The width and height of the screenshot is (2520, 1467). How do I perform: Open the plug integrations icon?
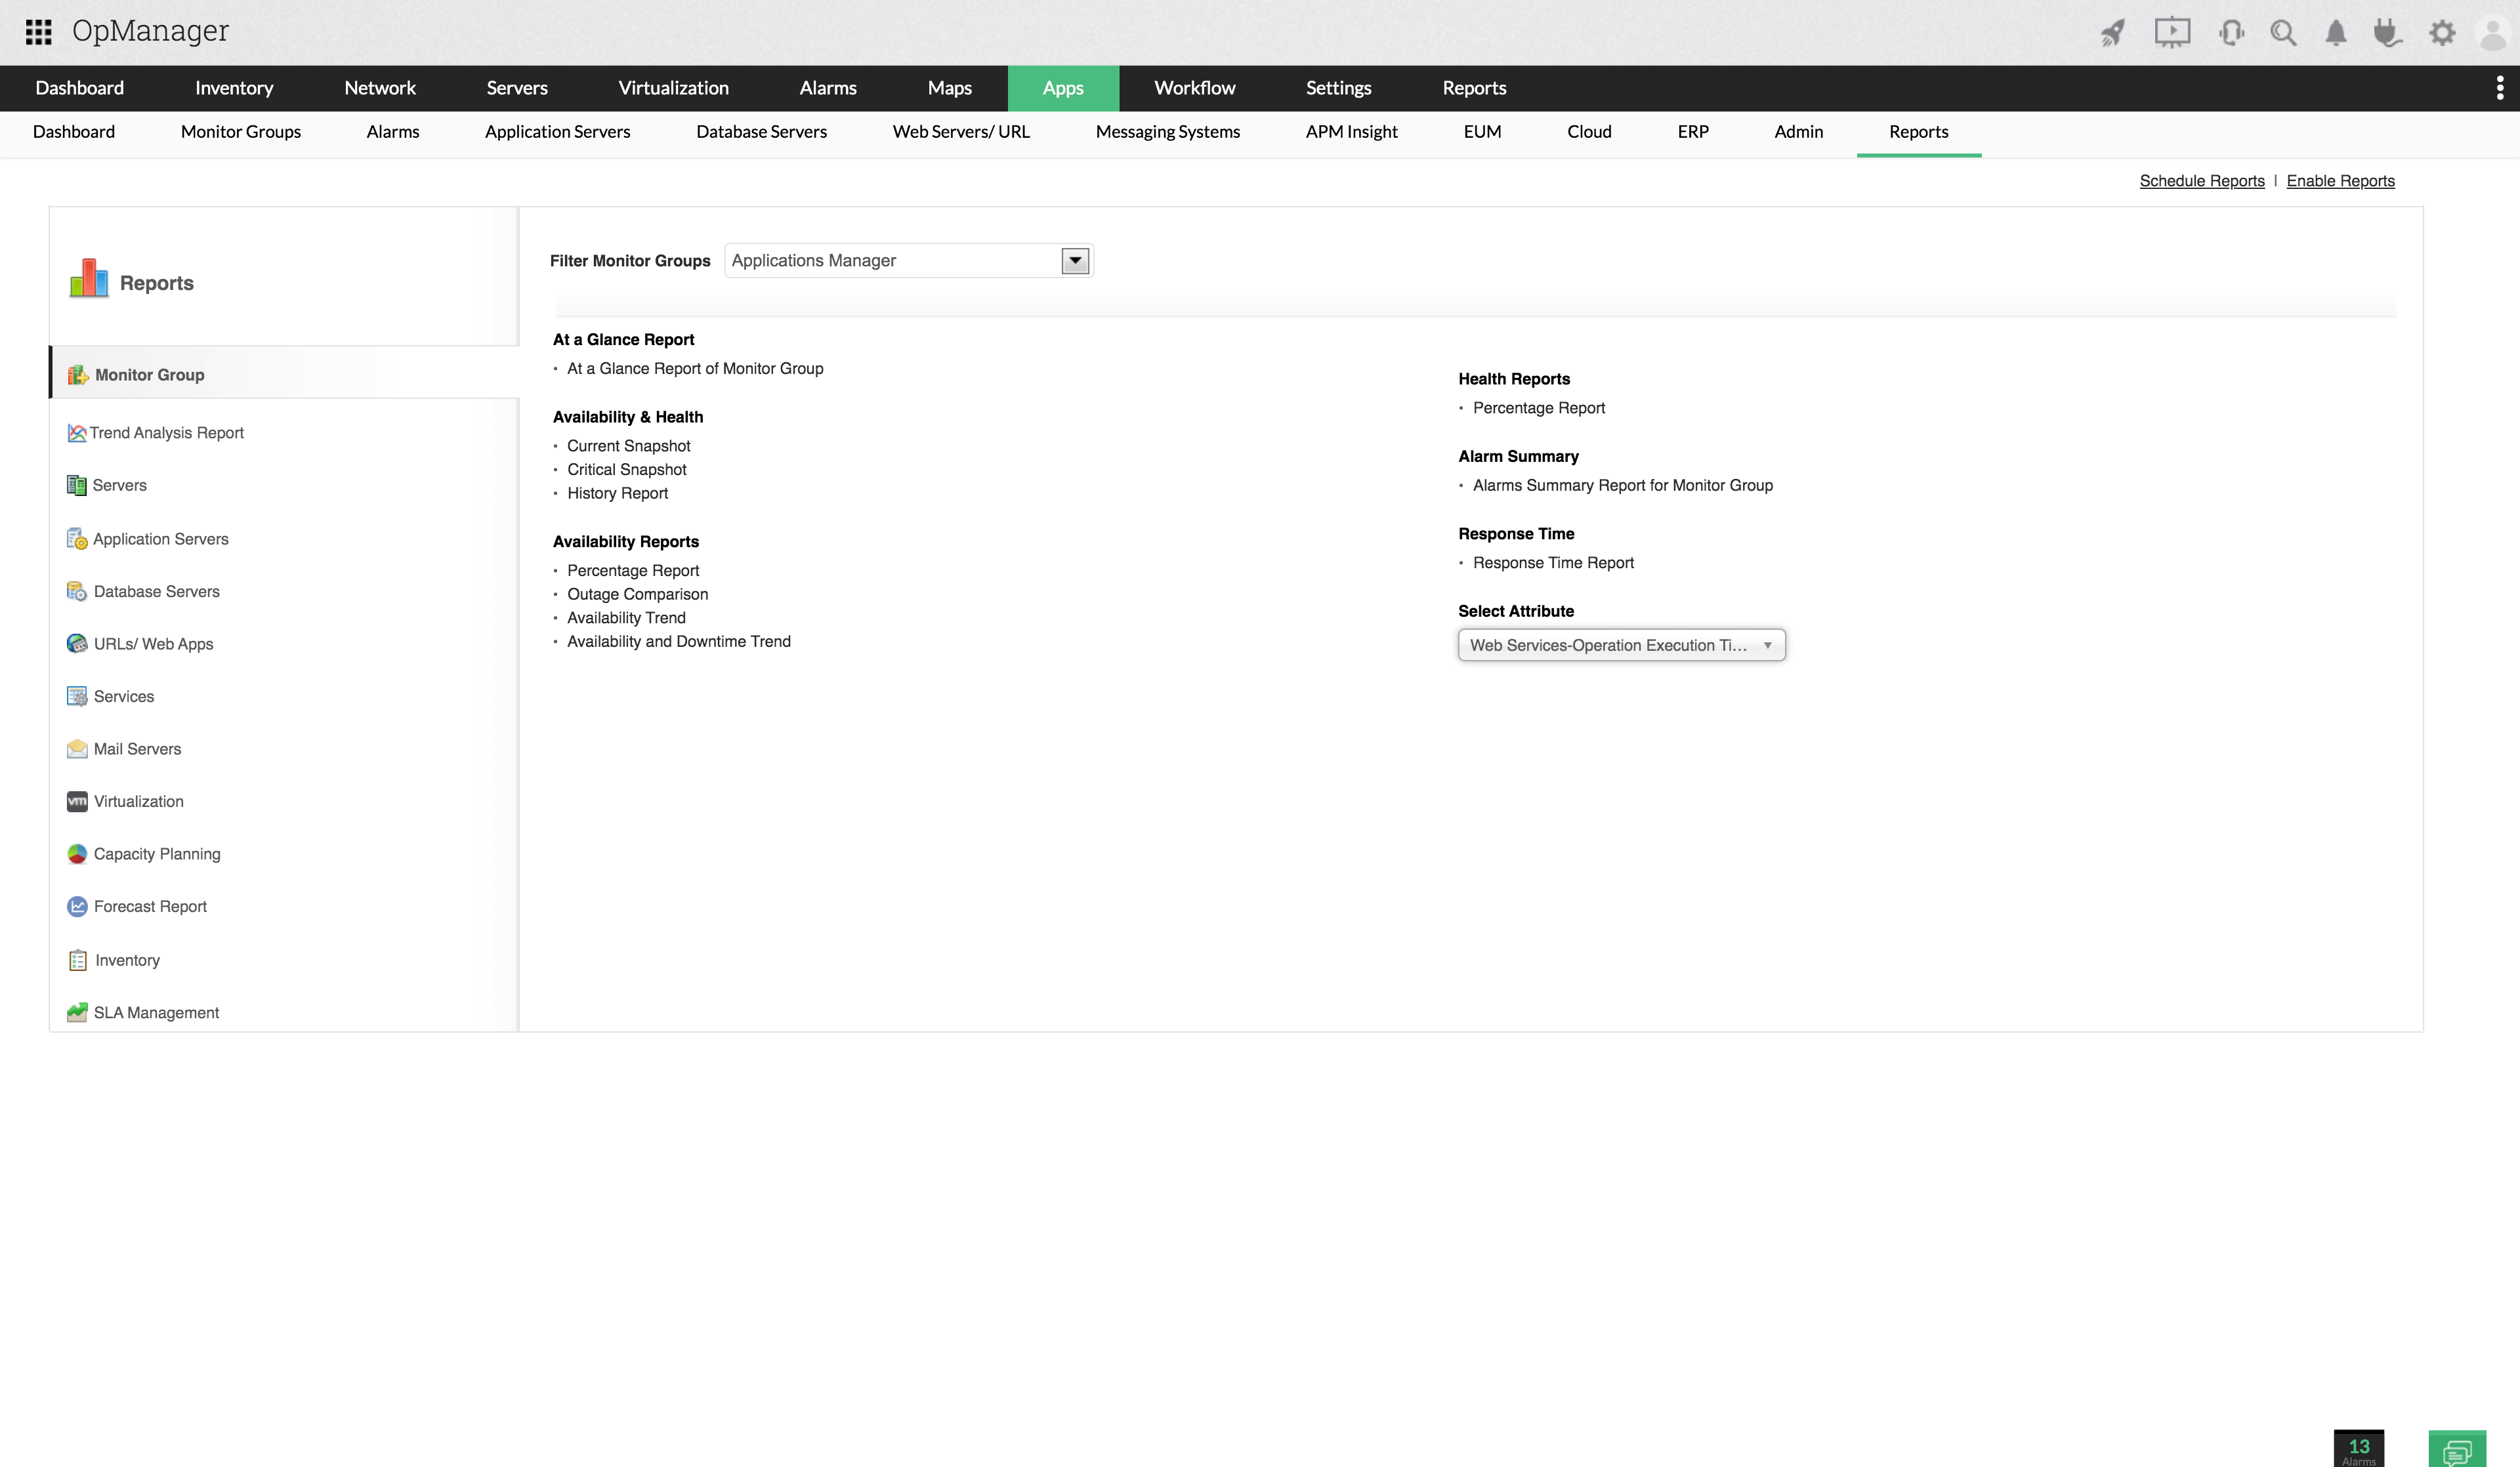pyautogui.click(x=2388, y=33)
